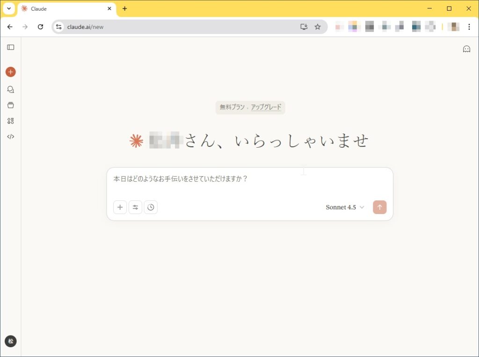Open the Chats history icon in sidebar
This screenshot has width=479, height=357.
11,89
